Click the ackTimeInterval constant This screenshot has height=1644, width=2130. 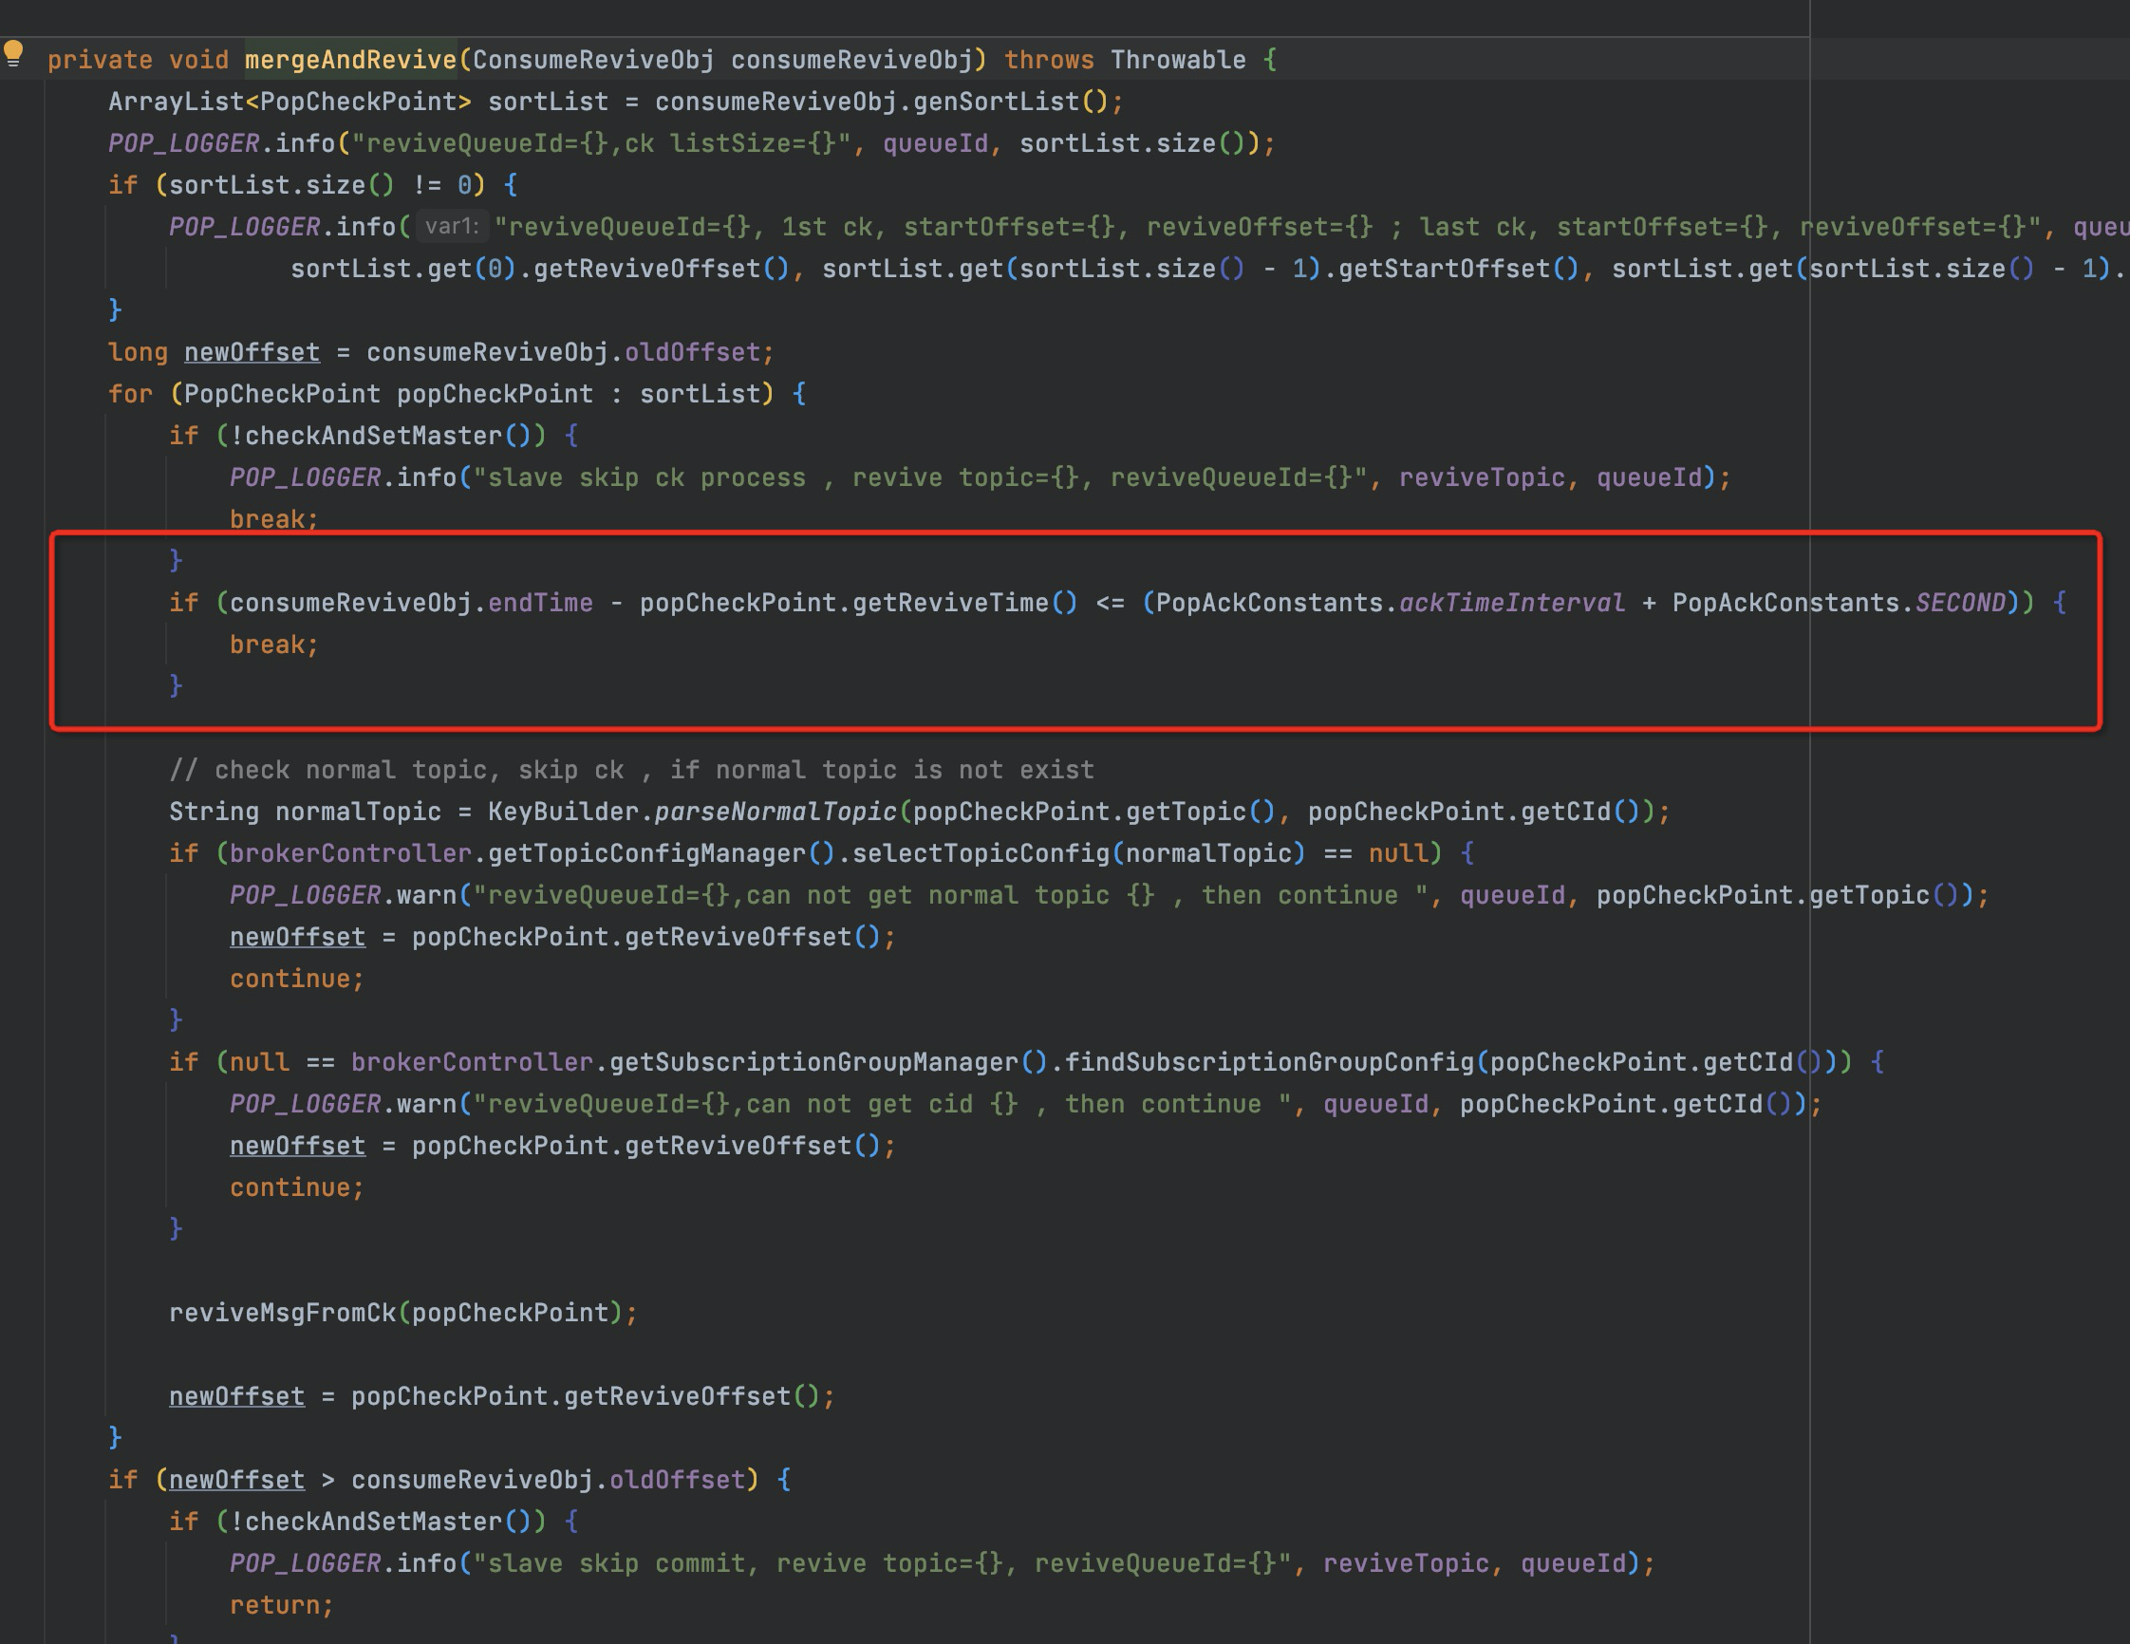(1512, 604)
